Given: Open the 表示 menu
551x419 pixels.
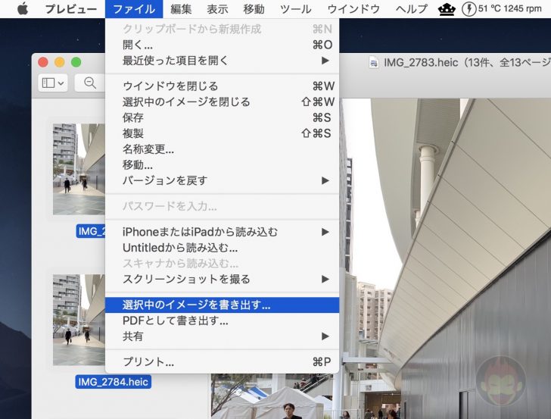Looking at the screenshot, I should pyautogui.click(x=217, y=9).
